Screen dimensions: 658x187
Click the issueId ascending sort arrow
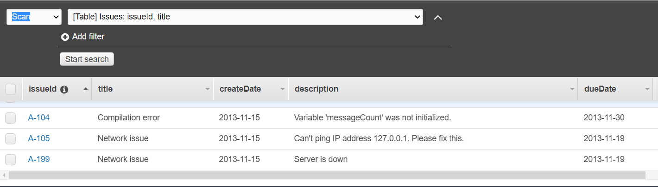tap(85, 88)
